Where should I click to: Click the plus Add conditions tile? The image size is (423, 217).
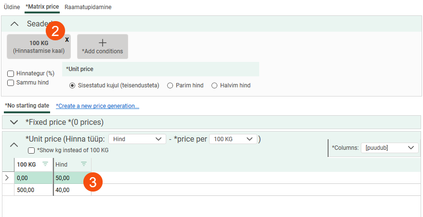pos(102,46)
